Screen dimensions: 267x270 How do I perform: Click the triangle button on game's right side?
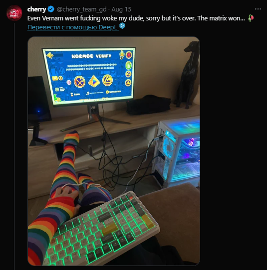point(128,83)
